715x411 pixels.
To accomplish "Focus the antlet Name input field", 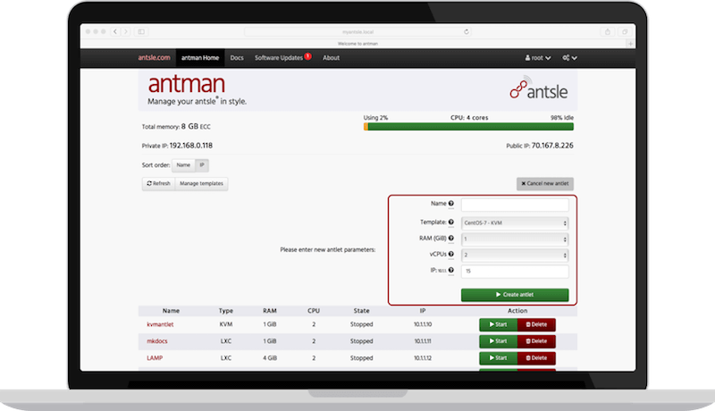I will click(515, 205).
